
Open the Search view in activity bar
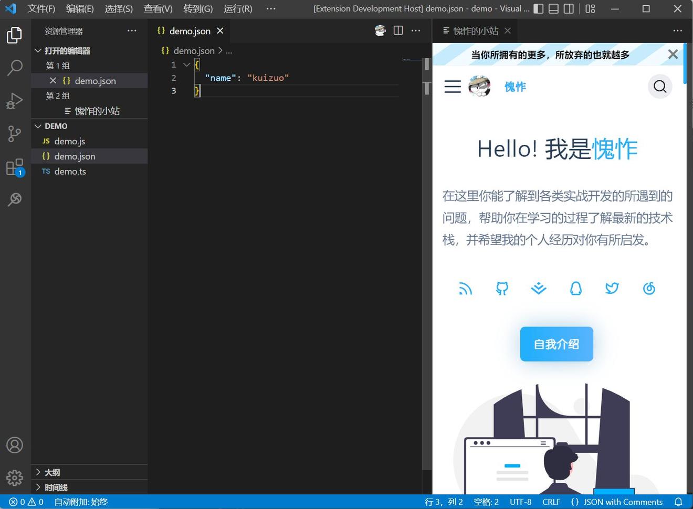[x=15, y=68]
